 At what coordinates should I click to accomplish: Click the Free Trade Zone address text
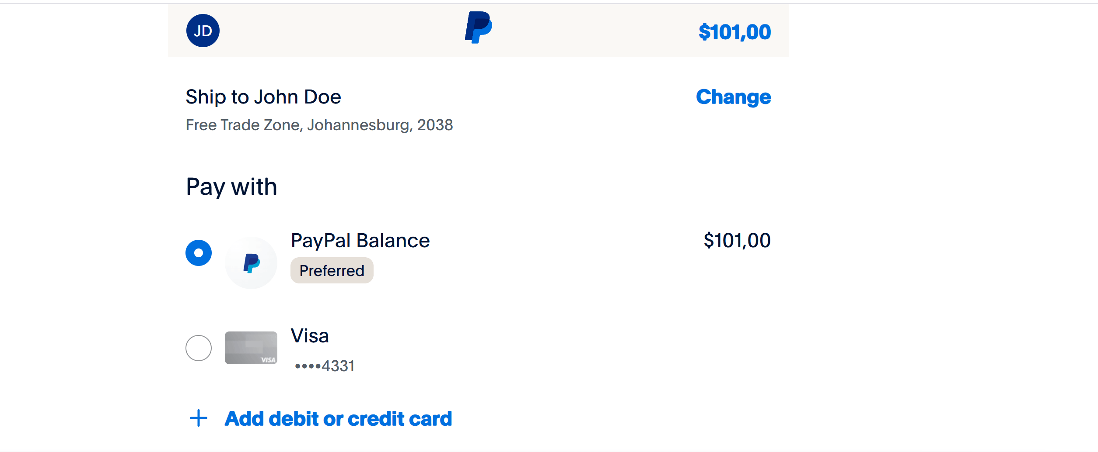tap(319, 125)
